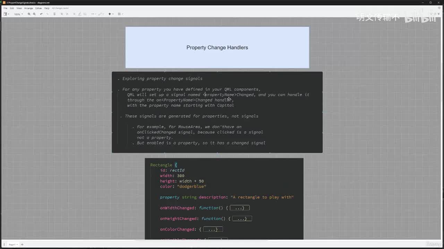
Task: Collapse the toolbar with double chevron
Action: [439, 14]
